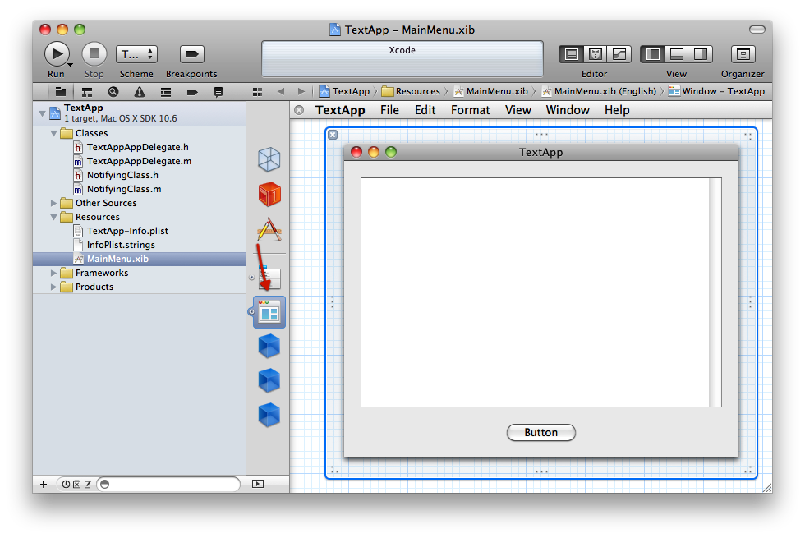This screenshot has width=805, height=538.
Task: Select the Application object icon in dock
Action: coord(269,229)
